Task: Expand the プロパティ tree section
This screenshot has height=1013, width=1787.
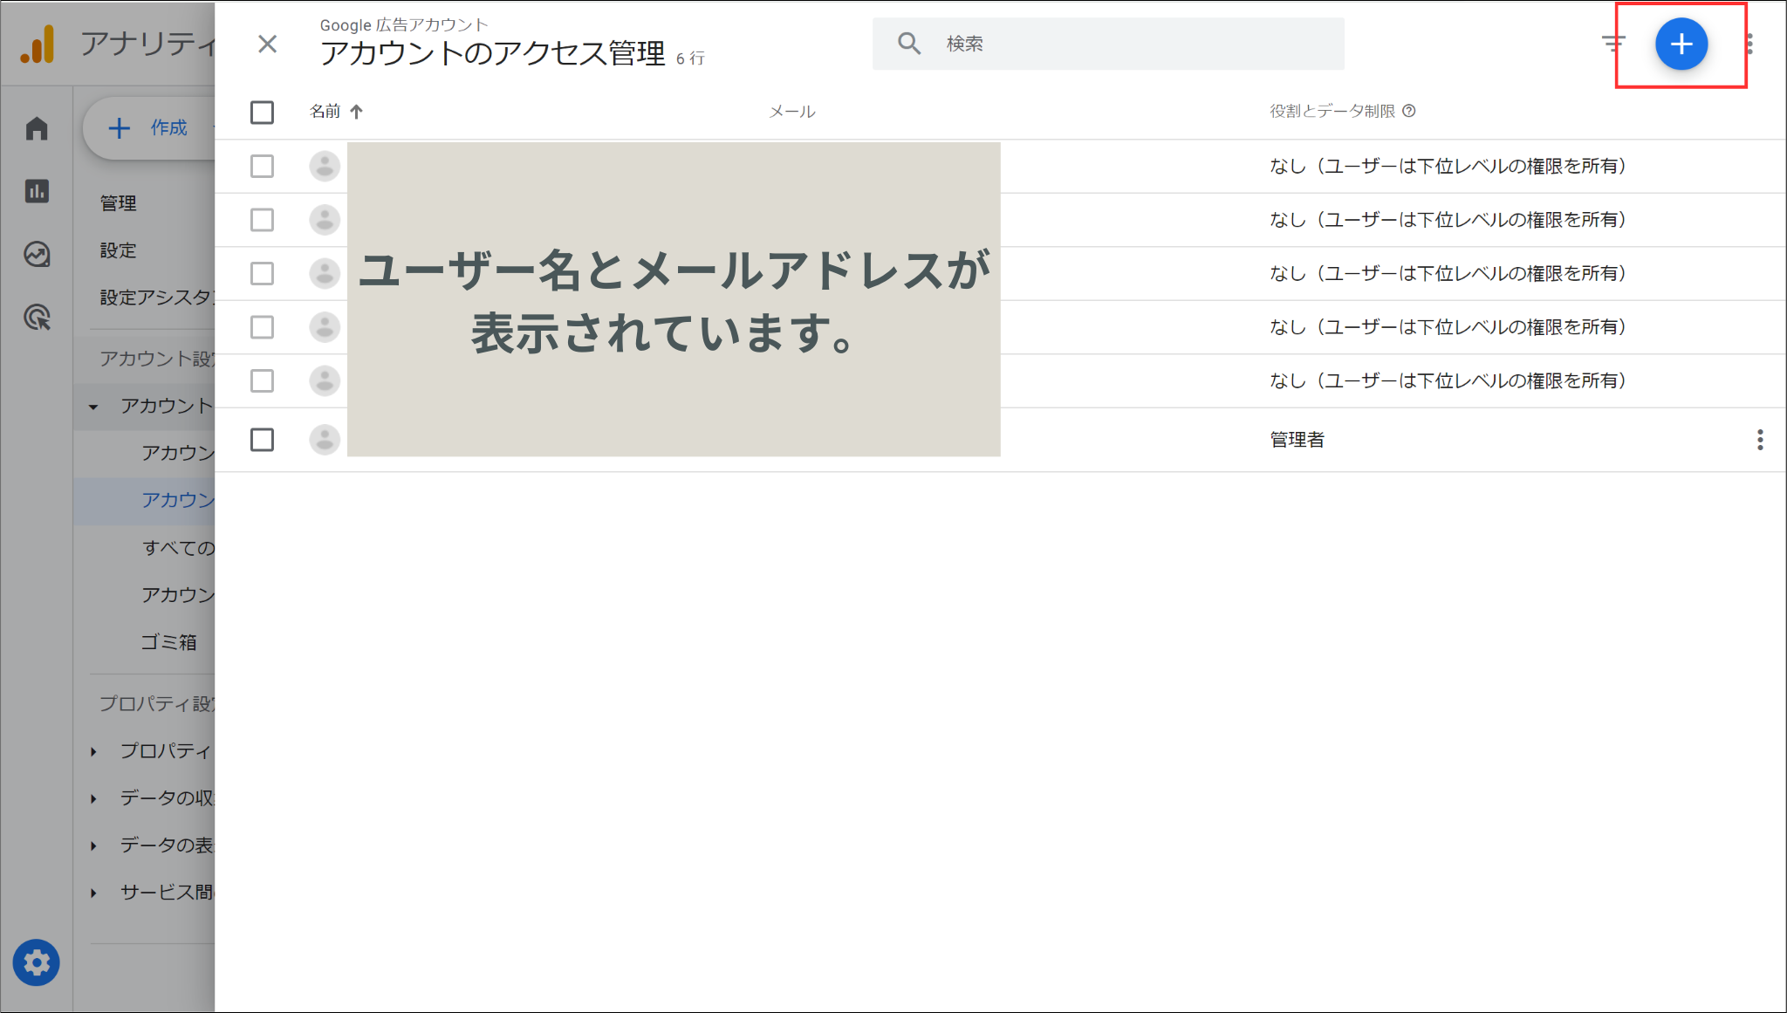Action: point(93,751)
